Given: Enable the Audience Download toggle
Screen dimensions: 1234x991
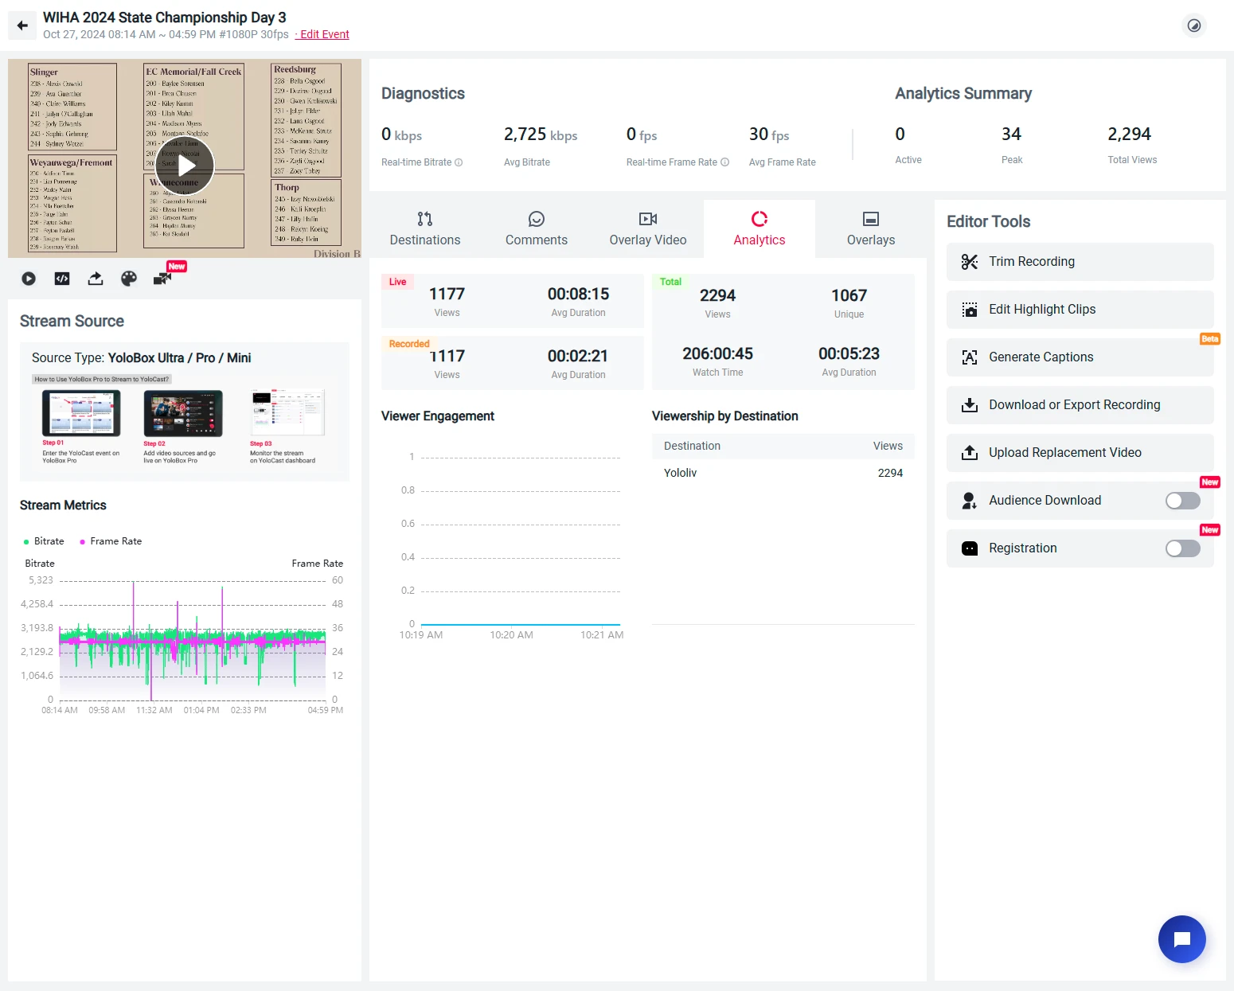Looking at the screenshot, I should click(1182, 501).
